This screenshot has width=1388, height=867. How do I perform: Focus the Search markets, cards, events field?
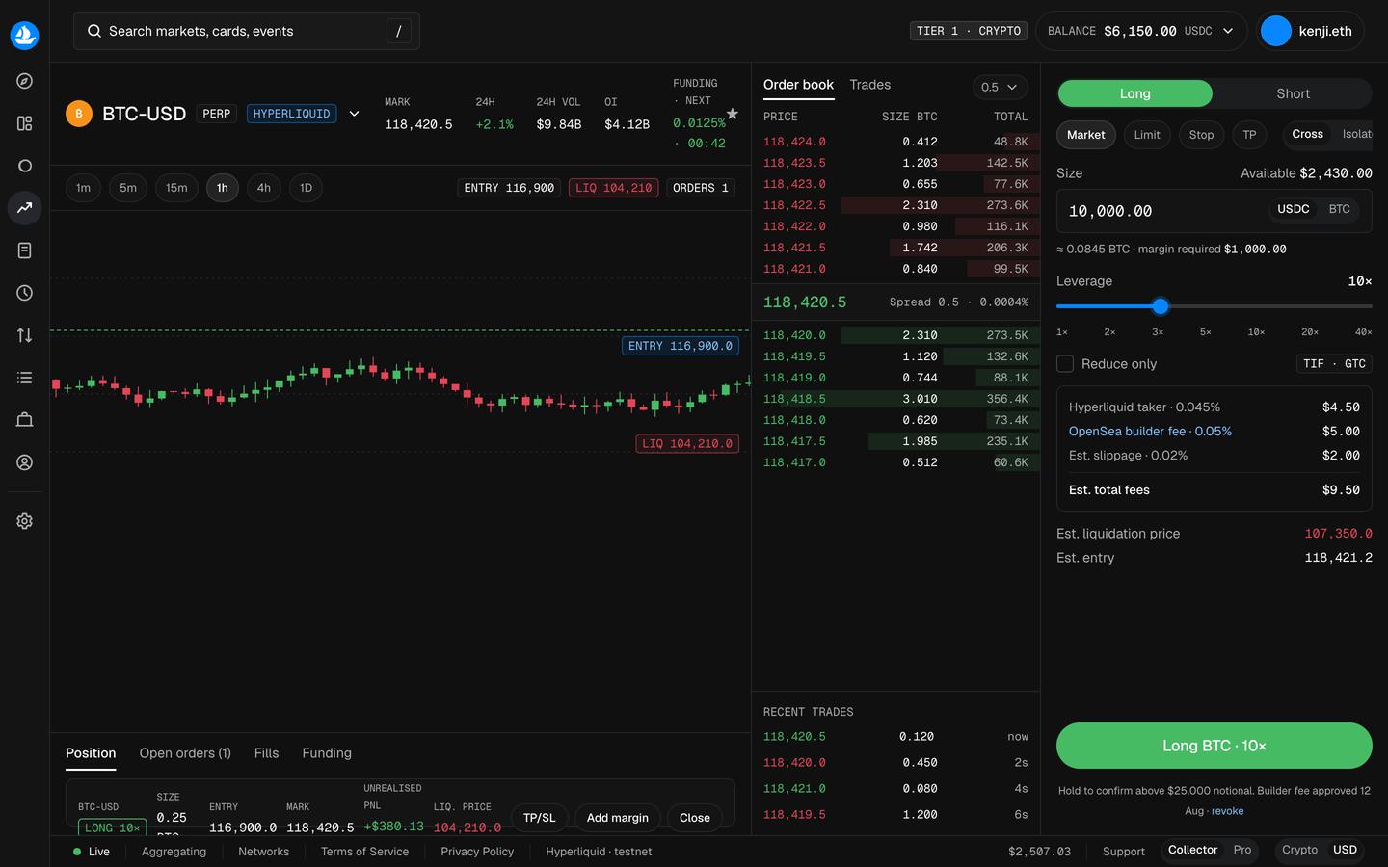pos(247,31)
